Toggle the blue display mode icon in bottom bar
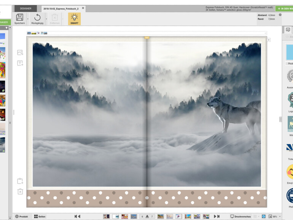The image size is (293, 220). click(x=264, y=217)
